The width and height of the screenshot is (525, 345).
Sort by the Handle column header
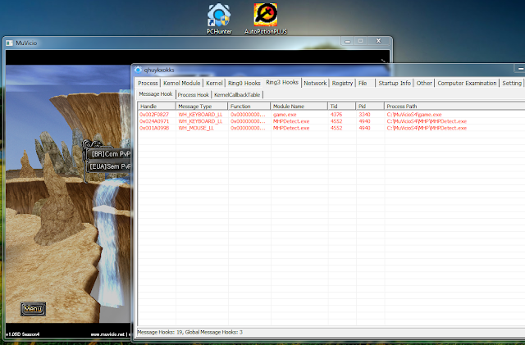click(x=157, y=106)
